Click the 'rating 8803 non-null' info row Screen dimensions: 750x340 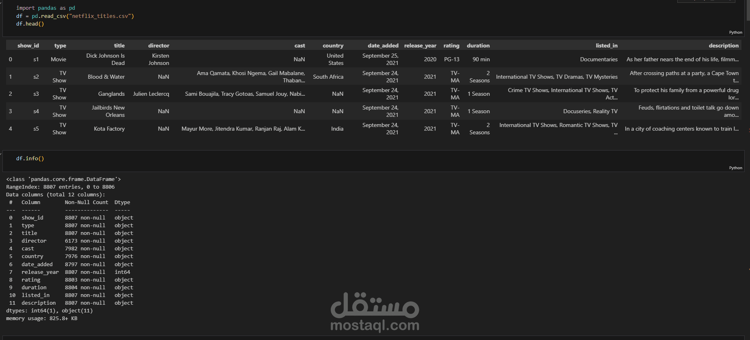(71, 280)
